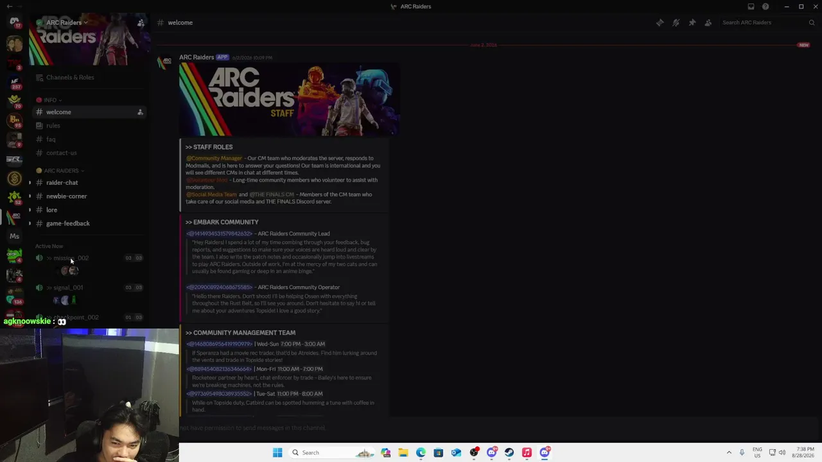Click the ENG US language indicator
822x462 pixels.
[x=757, y=452]
